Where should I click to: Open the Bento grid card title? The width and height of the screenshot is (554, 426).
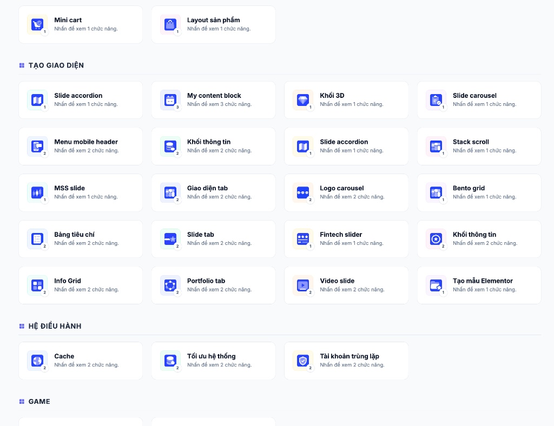(x=469, y=188)
